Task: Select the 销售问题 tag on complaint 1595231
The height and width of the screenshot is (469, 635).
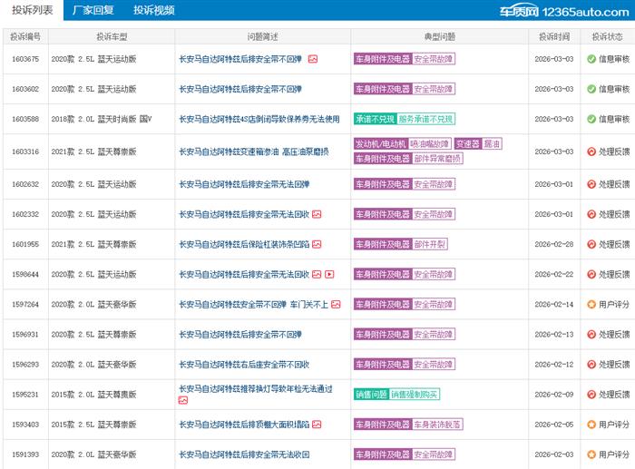Action: click(x=370, y=394)
